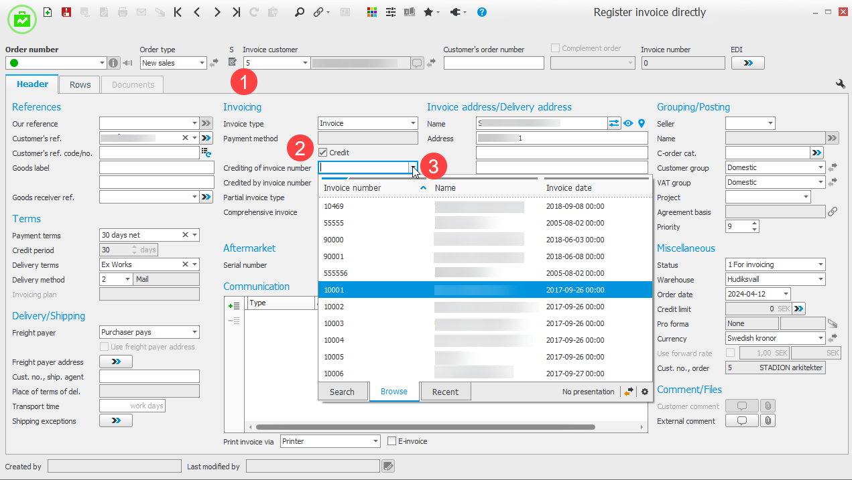Go to the first record arrow
Viewport: 852px width, 480px height.
[178, 12]
